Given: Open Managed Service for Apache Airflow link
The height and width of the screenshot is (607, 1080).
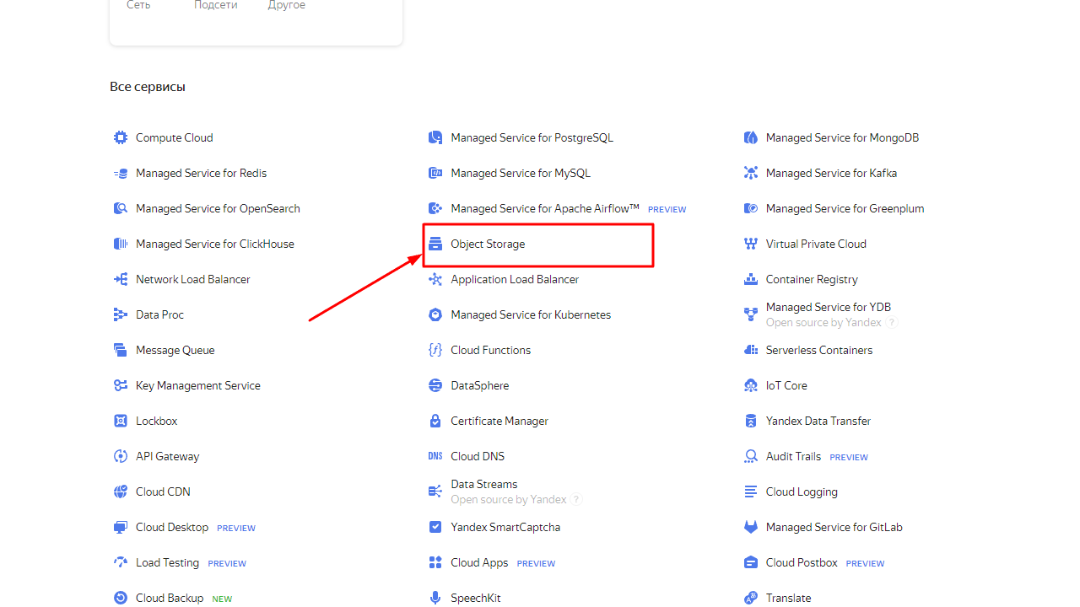Looking at the screenshot, I should [x=545, y=208].
